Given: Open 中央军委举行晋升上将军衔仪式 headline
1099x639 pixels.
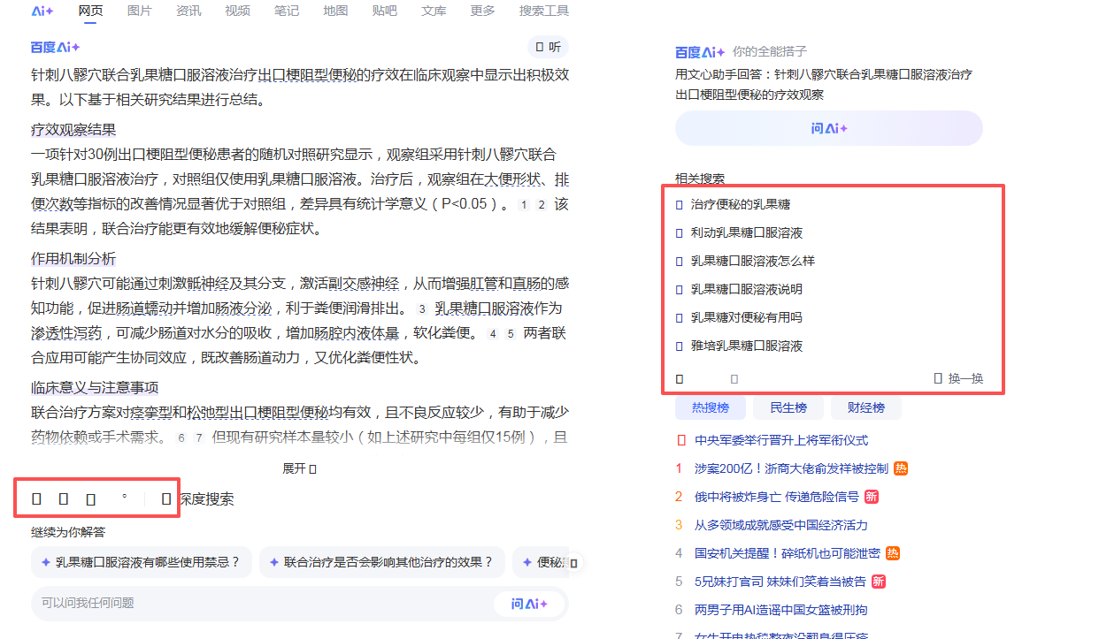Looking at the screenshot, I should coord(781,440).
